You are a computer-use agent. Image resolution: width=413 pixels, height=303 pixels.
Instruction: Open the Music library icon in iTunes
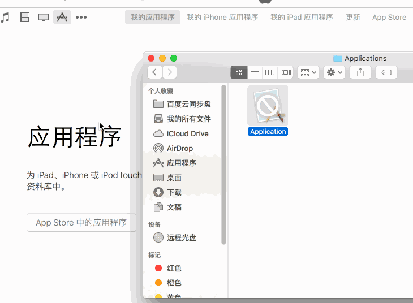coord(5,18)
